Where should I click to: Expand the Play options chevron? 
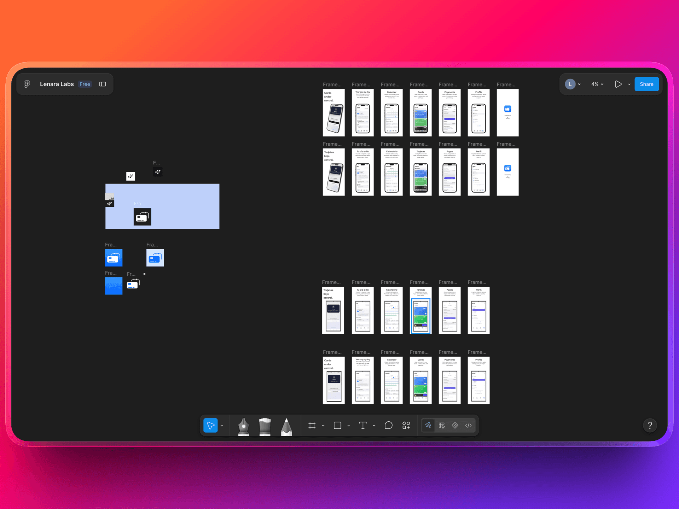pos(629,84)
